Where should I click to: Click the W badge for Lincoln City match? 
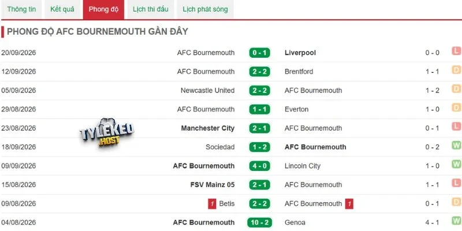(456, 164)
